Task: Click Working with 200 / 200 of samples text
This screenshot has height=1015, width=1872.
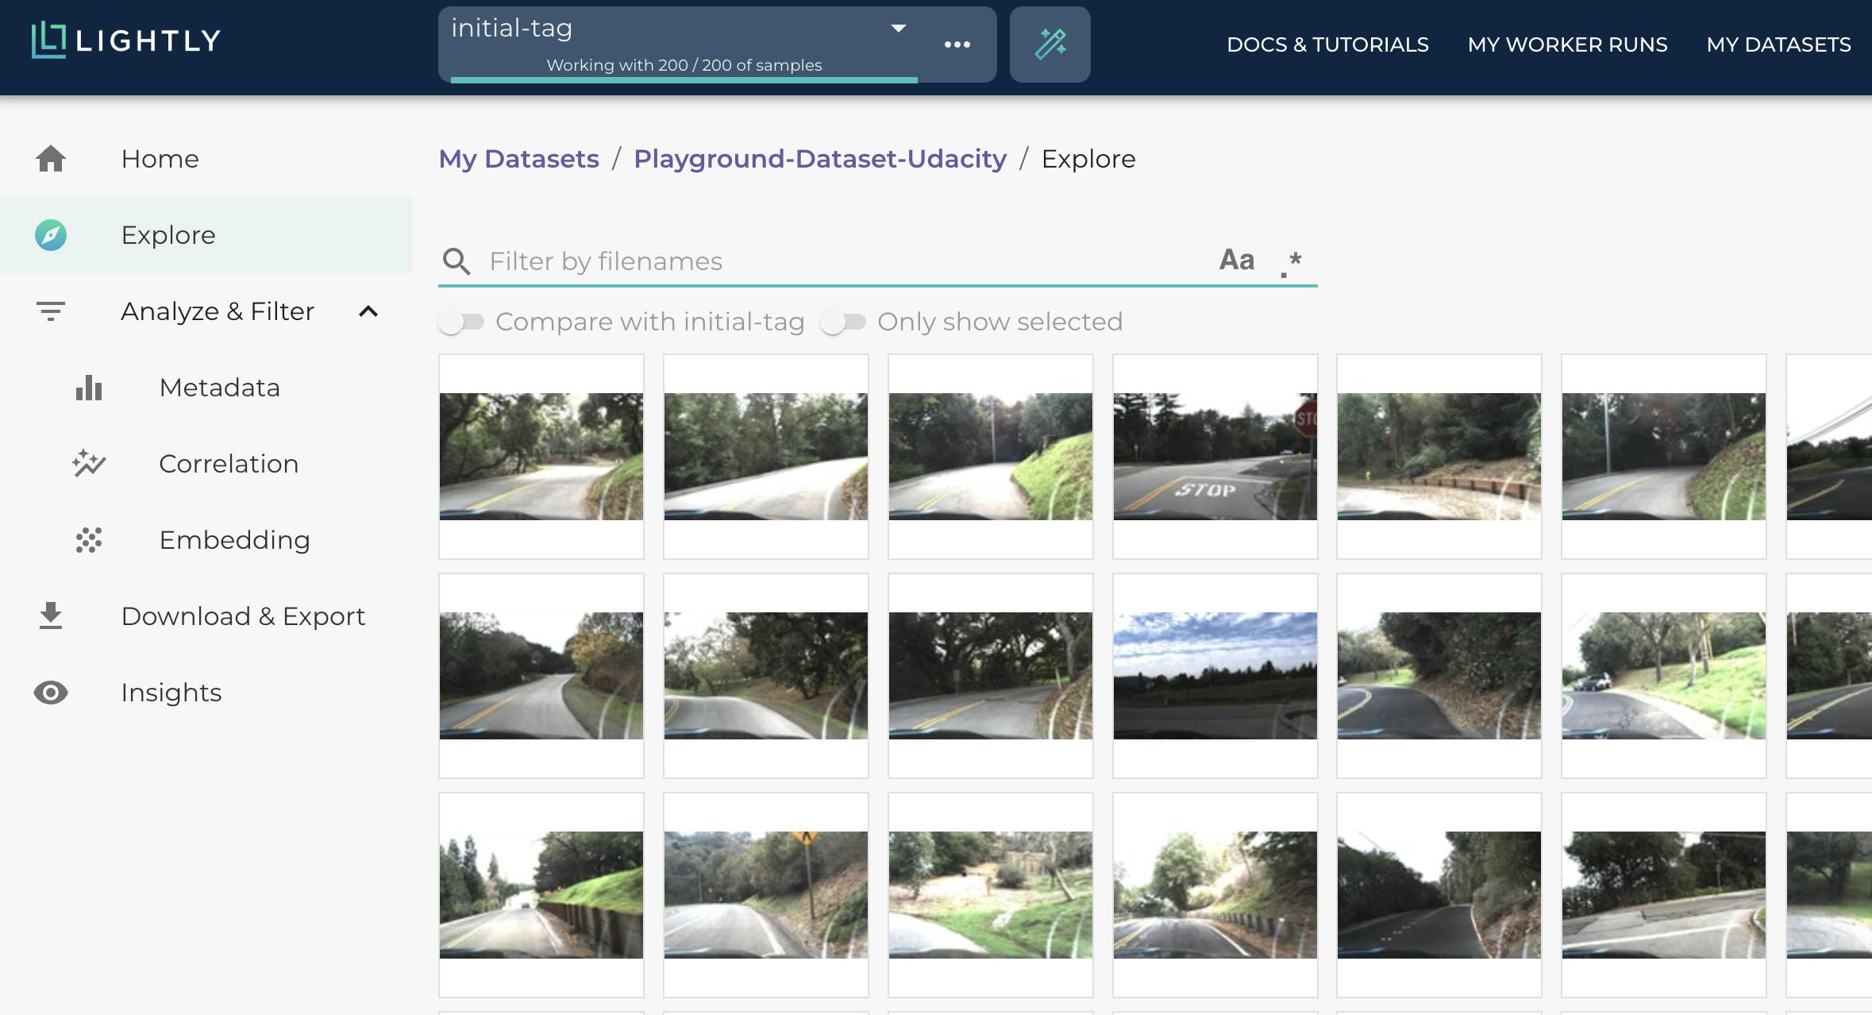Action: [684, 65]
